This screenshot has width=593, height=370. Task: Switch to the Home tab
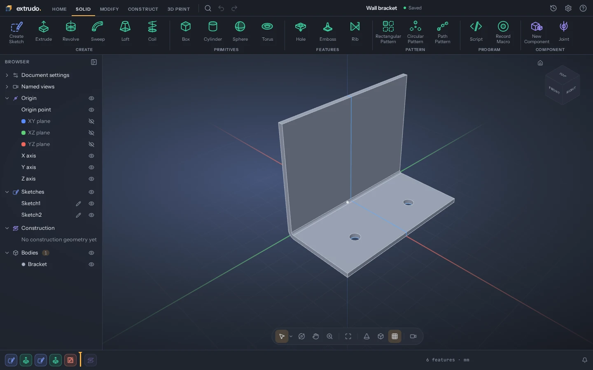59,9
